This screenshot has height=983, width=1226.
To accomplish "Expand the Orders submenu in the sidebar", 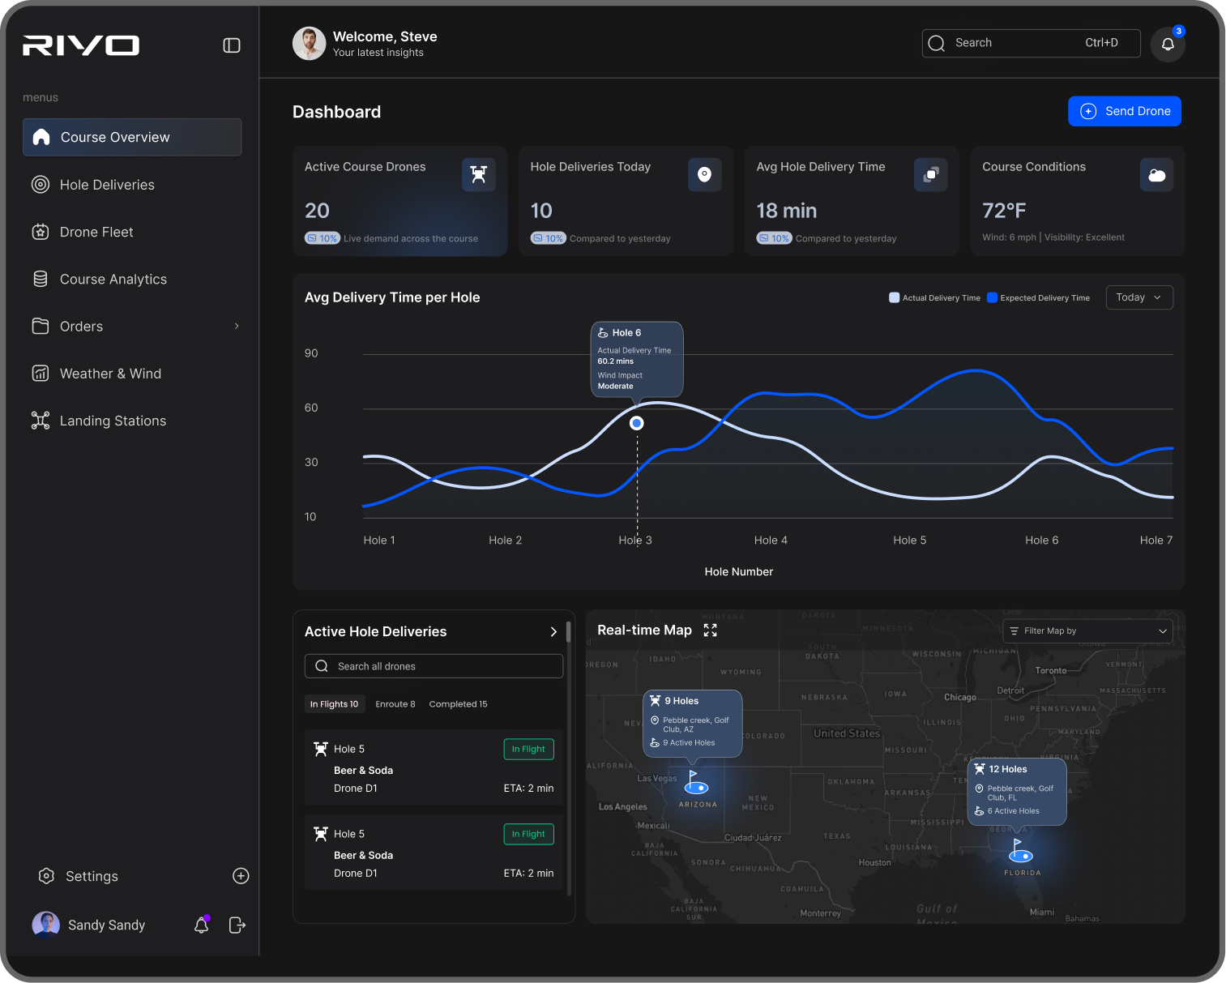I will [237, 327].
